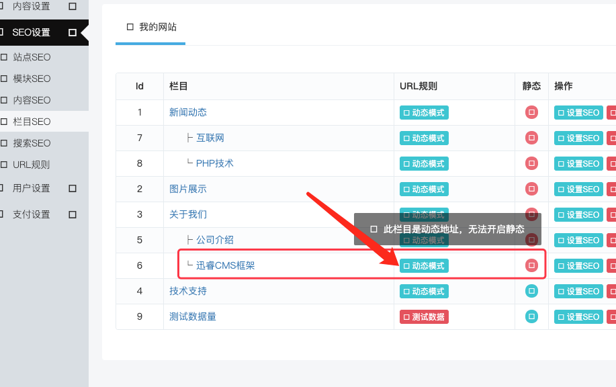Image resolution: width=616 pixels, height=387 pixels.
Task: Click 动态模式 button in 技术支持 row
Action: click(x=424, y=292)
